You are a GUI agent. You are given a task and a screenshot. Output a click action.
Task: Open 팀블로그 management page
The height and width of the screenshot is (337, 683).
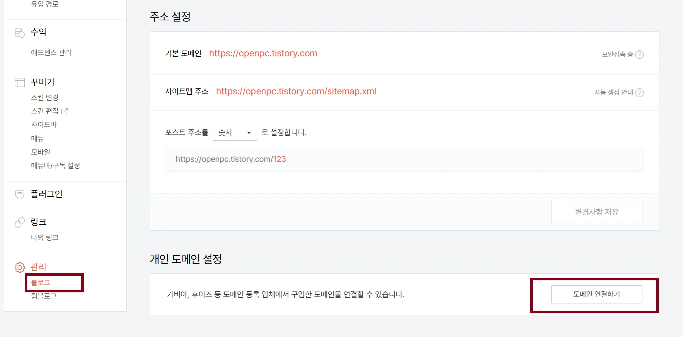(x=44, y=296)
